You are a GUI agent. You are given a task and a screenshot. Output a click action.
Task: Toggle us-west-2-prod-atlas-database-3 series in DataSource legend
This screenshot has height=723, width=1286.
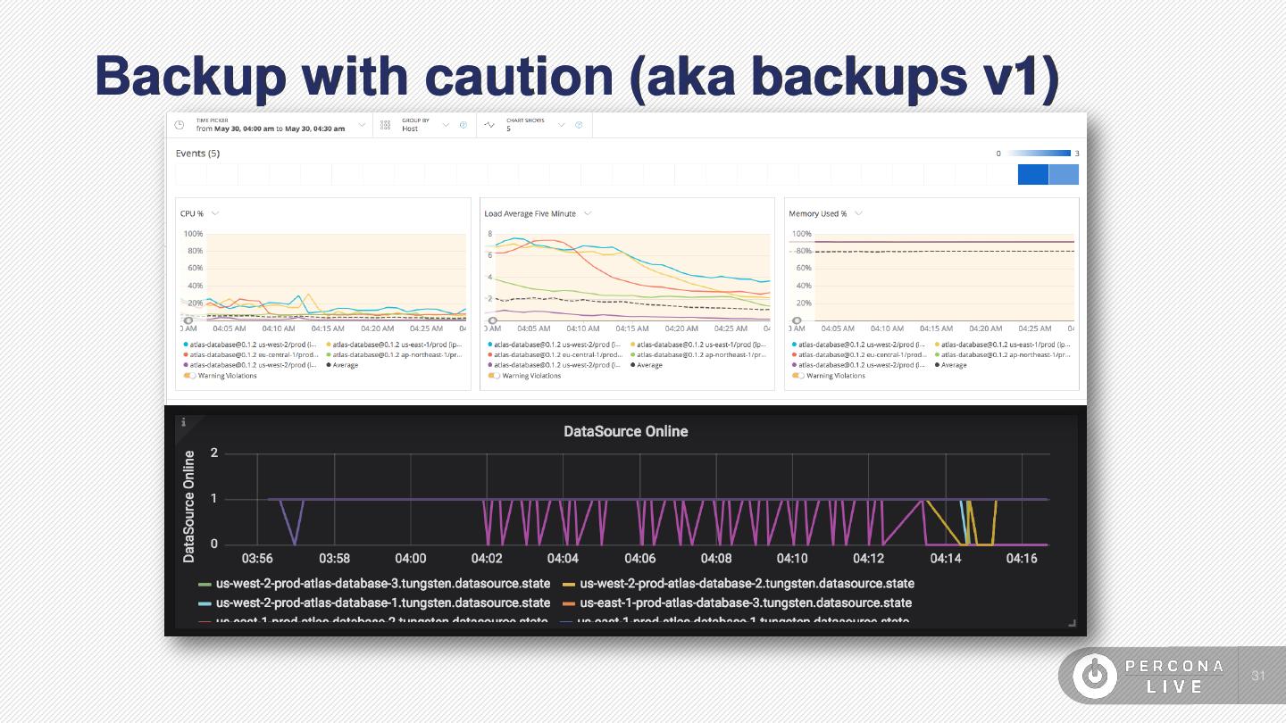[374, 584]
